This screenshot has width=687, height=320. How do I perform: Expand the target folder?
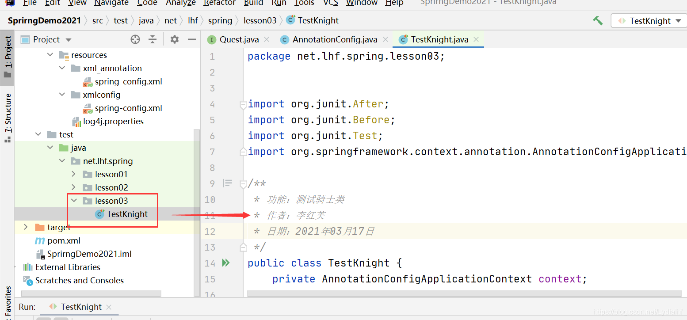[26, 227]
